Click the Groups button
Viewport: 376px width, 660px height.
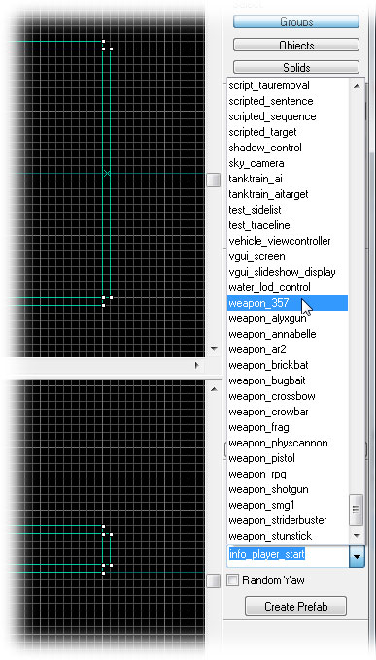296,22
